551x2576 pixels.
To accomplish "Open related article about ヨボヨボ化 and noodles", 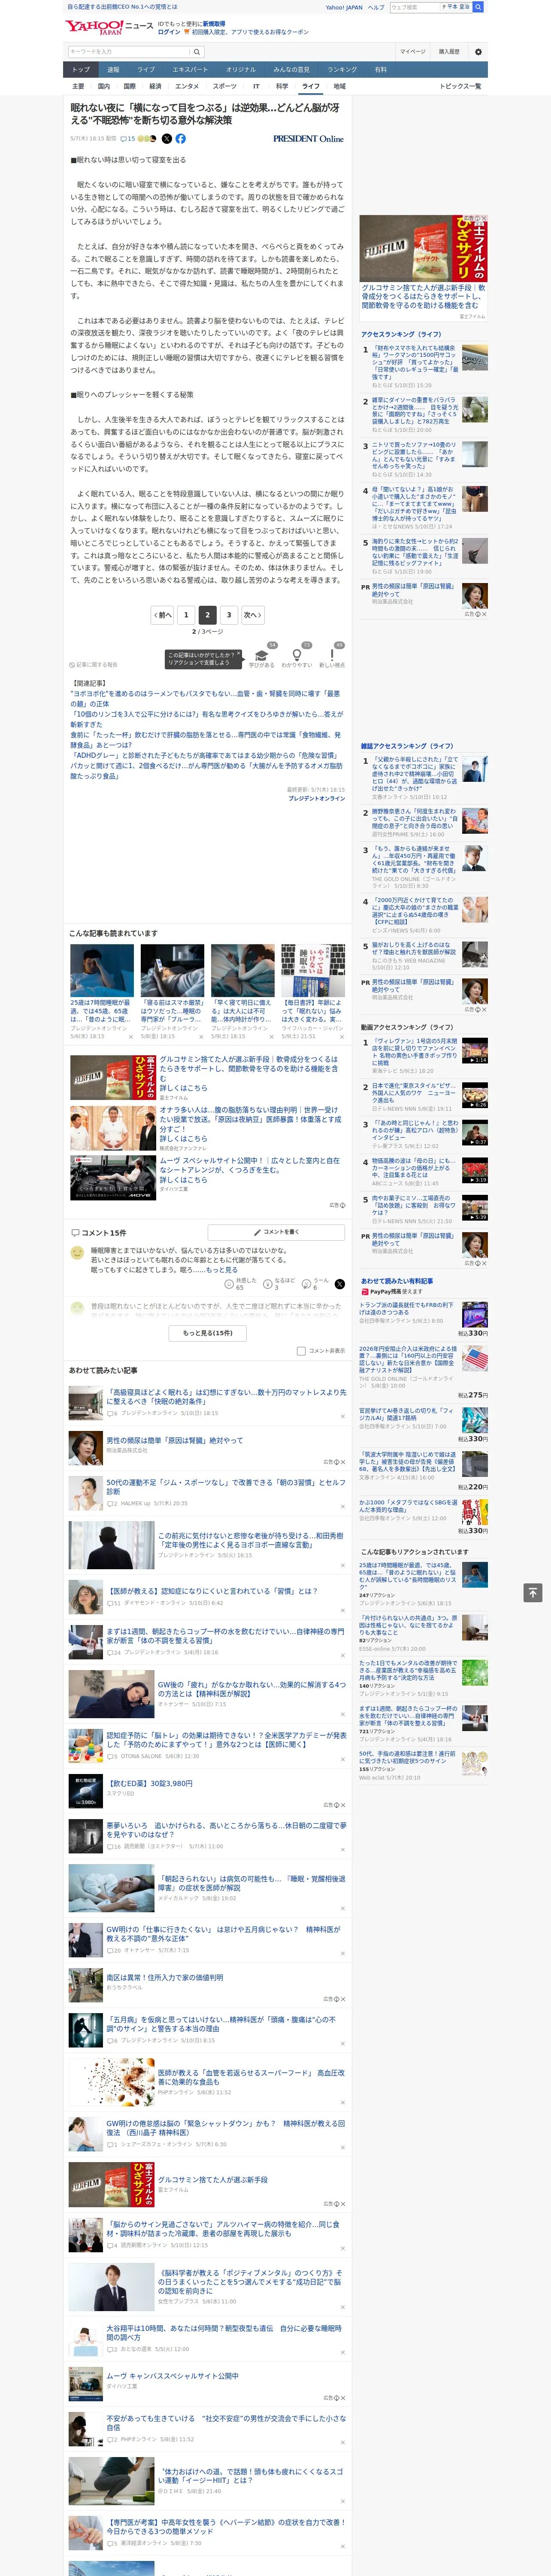I will (x=205, y=698).
